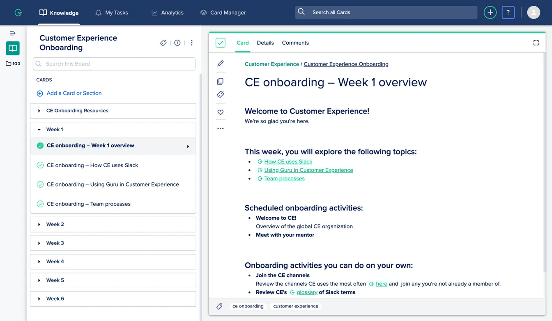Click the My Tasks bell icon
The image size is (552, 321).
coord(98,13)
